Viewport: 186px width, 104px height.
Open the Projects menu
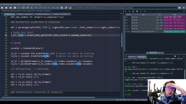(x=29, y=4)
